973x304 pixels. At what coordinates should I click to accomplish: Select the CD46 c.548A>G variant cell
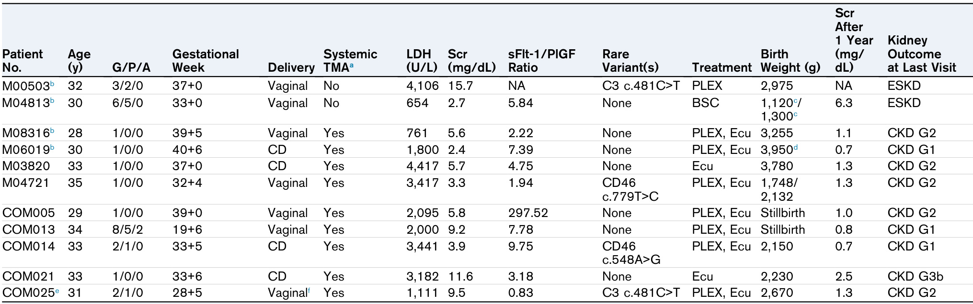[631, 253]
